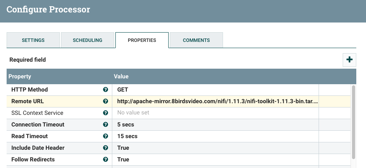This screenshot has height=168, width=366.
Task: Edit Read Timeout value 15 secs
Action: point(216,136)
